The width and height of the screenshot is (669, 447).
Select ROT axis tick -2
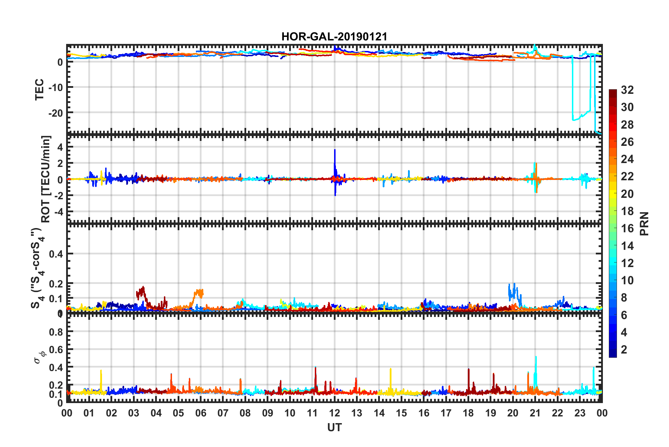click(58, 196)
